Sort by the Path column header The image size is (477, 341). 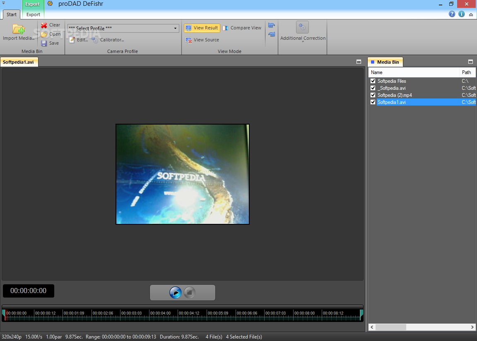[467, 72]
